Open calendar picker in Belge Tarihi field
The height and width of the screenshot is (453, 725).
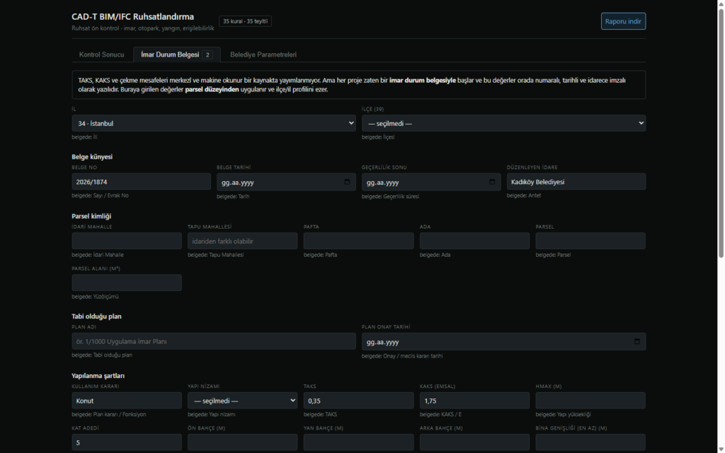(347, 182)
